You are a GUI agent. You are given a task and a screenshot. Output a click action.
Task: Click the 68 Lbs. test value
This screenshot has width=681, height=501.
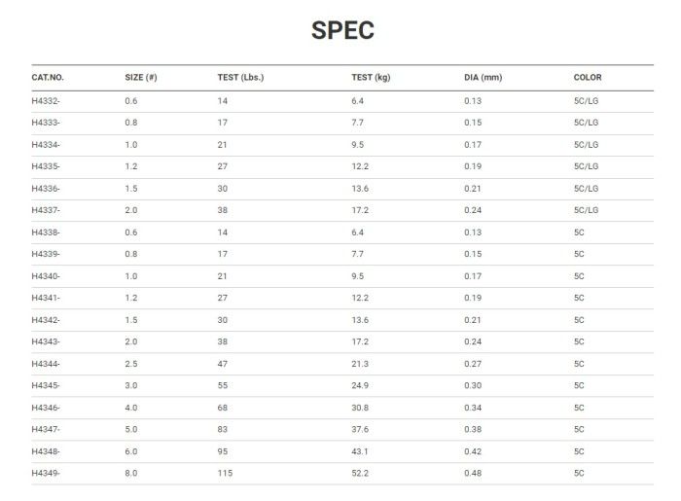coord(222,408)
